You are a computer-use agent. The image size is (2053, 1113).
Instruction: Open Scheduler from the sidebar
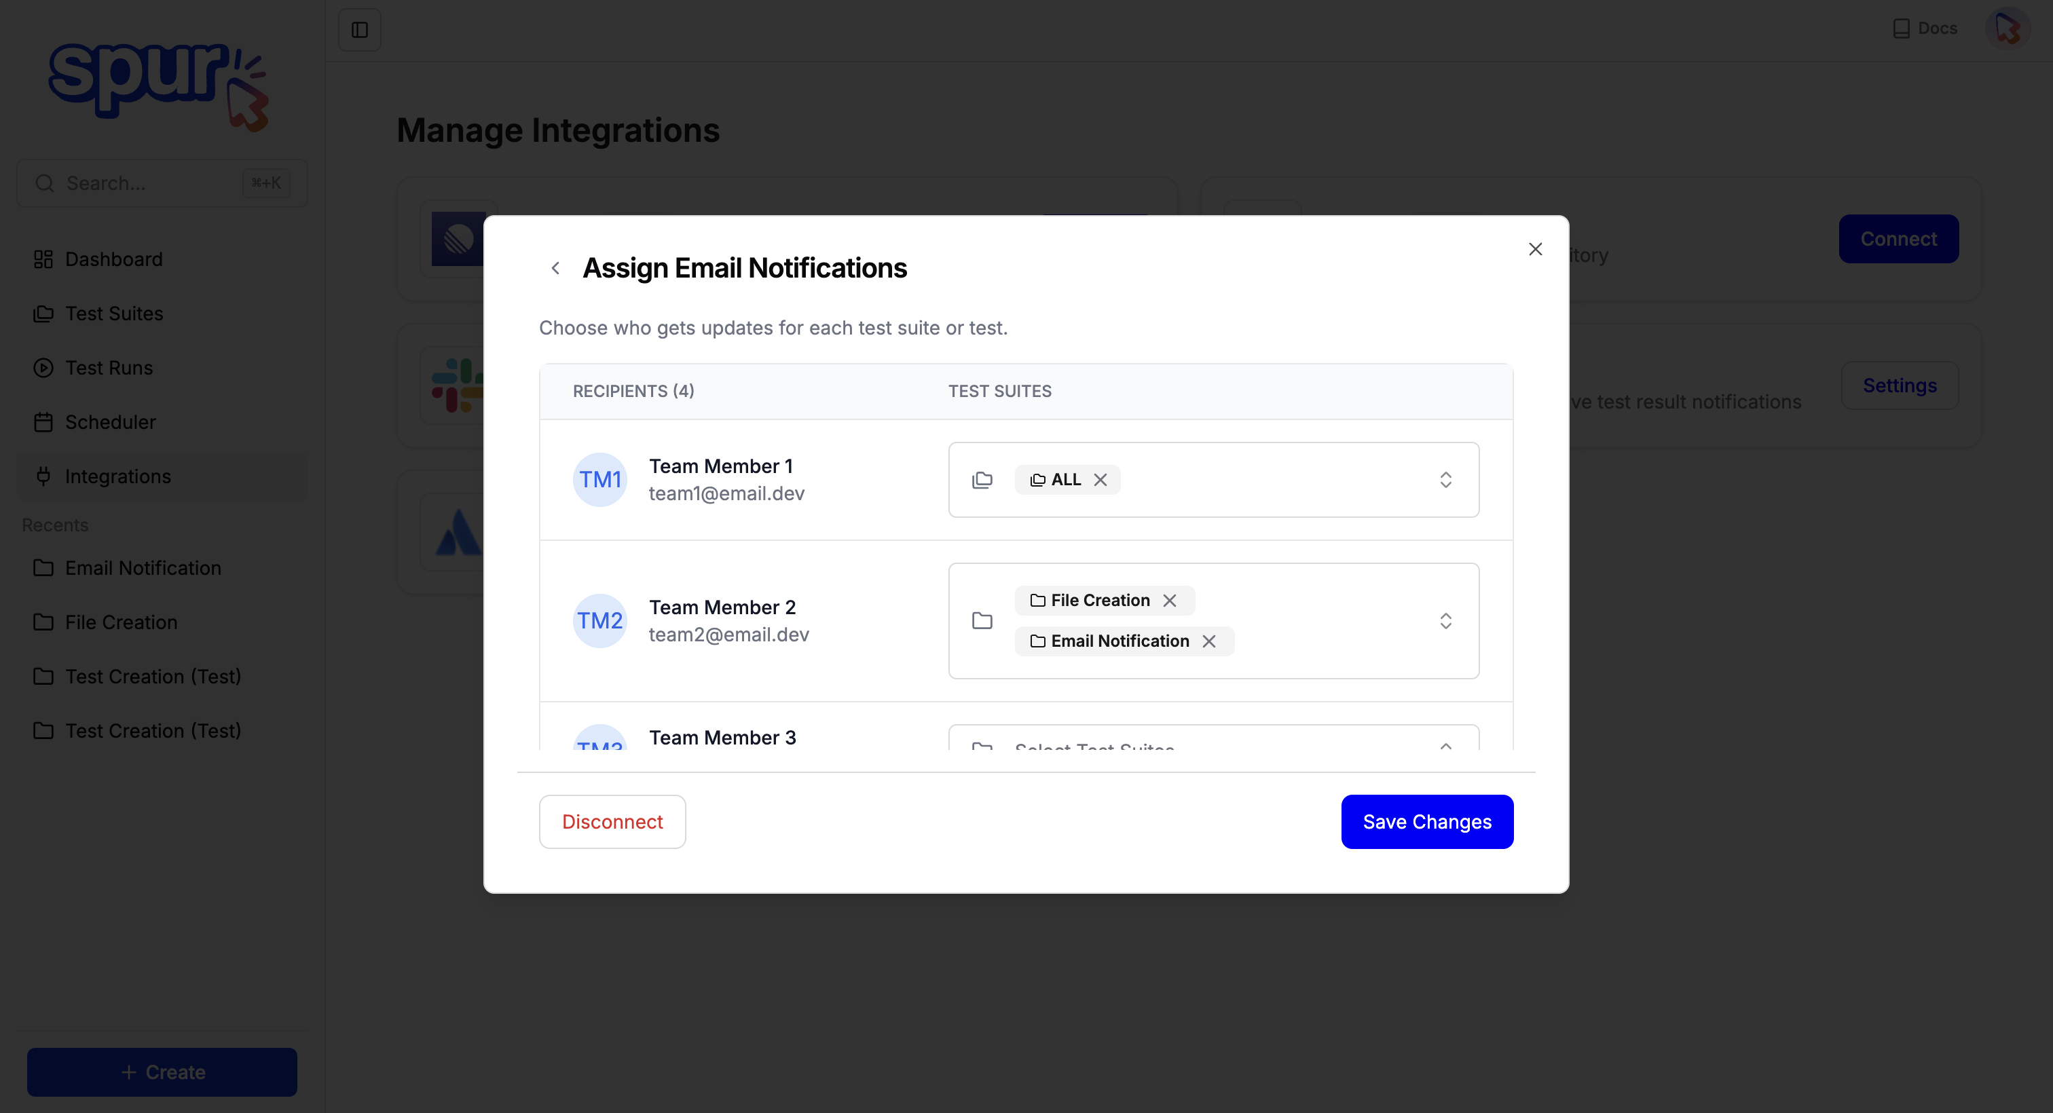tap(110, 421)
